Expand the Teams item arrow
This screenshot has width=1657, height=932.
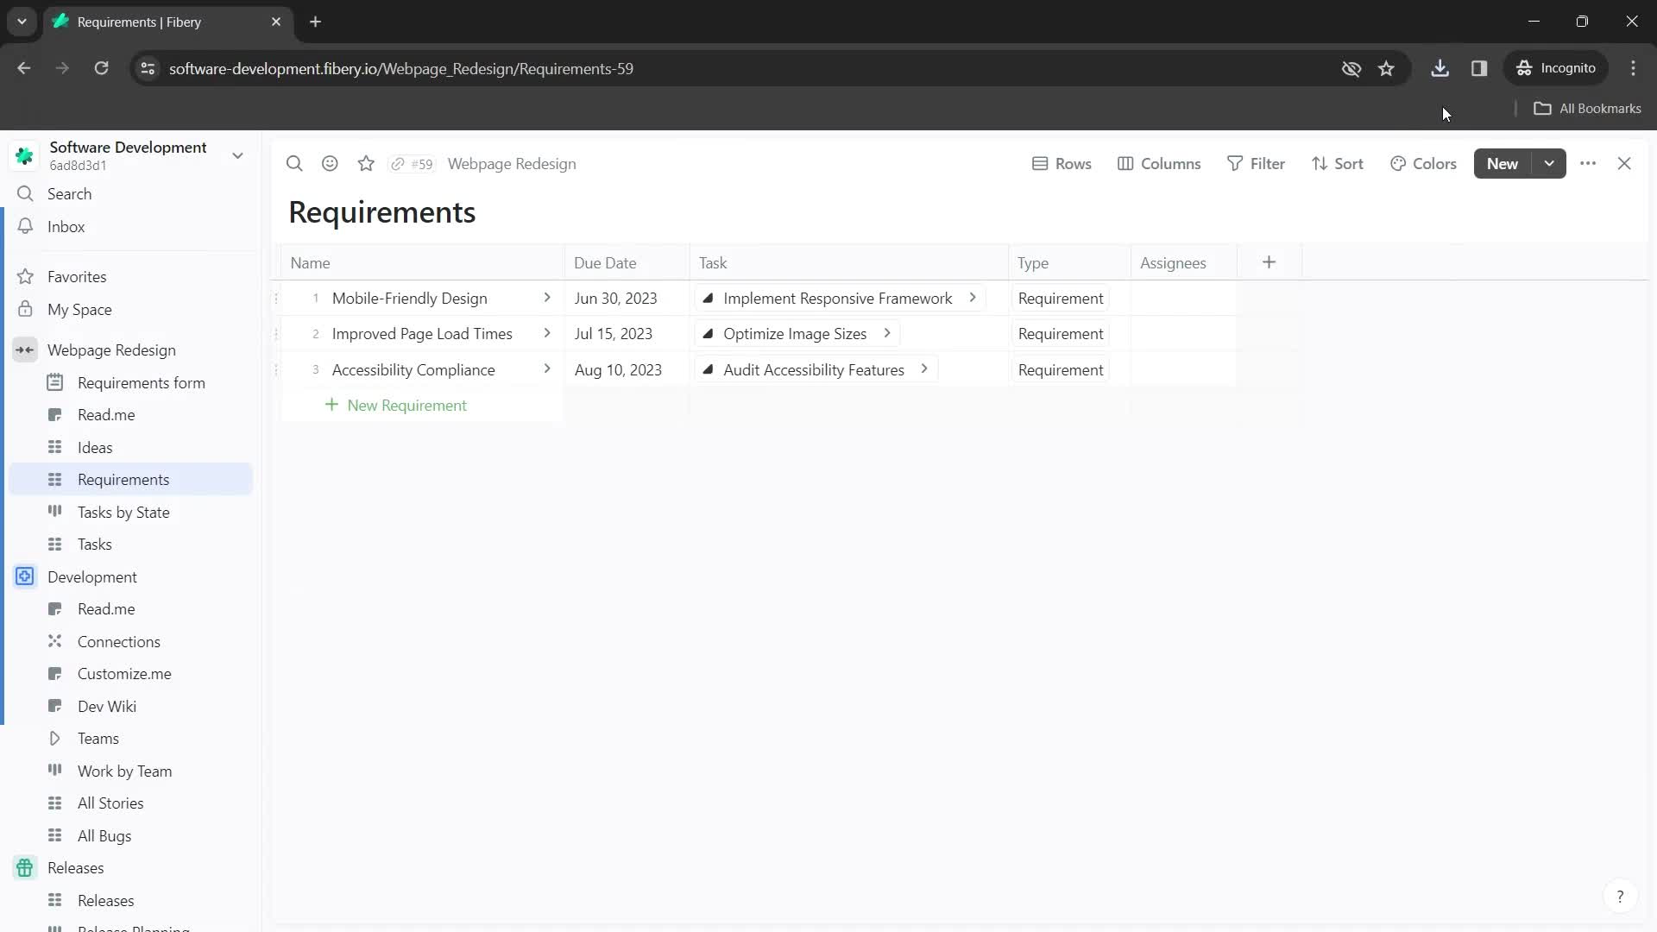coord(54,739)
